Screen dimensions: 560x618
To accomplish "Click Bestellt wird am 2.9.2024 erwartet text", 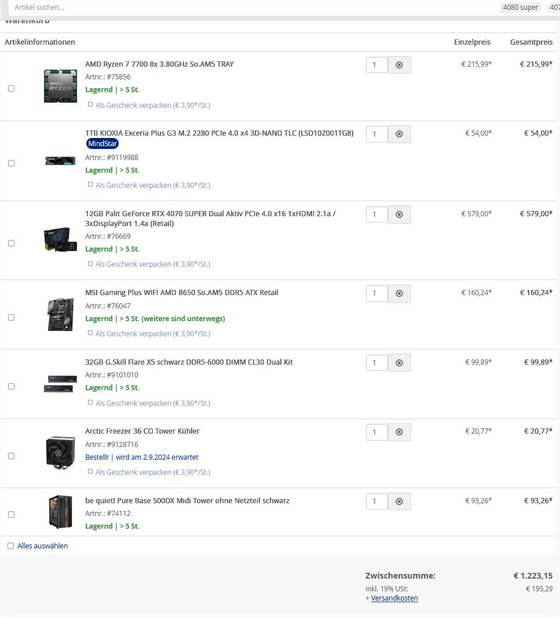I will point(142,457).
